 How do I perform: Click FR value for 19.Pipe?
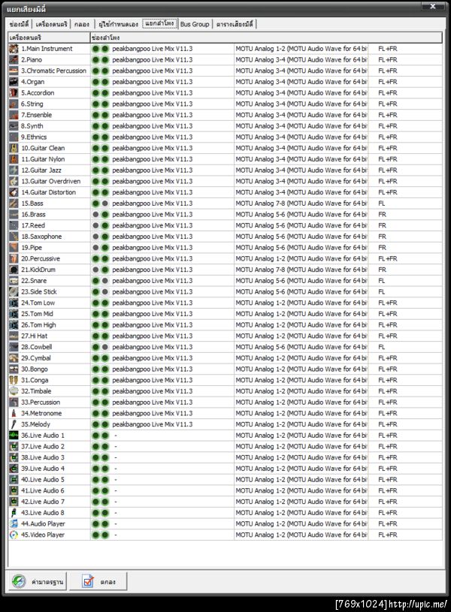click(x=382, y=248)
